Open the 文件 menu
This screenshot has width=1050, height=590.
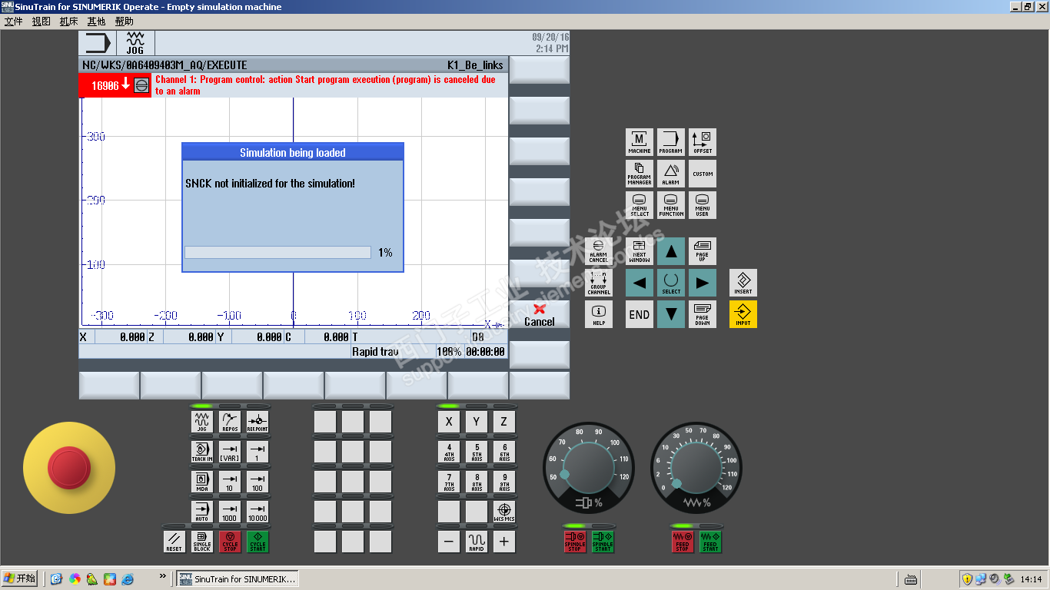pyautogui.click(x=14, y=22)
